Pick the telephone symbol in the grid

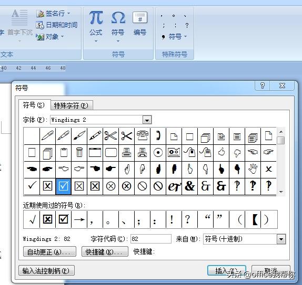[x=143, y=136]
